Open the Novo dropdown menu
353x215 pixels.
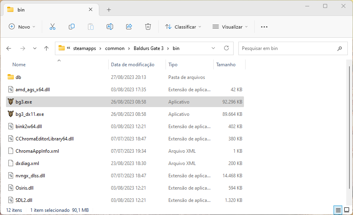(x=22, y=27)
